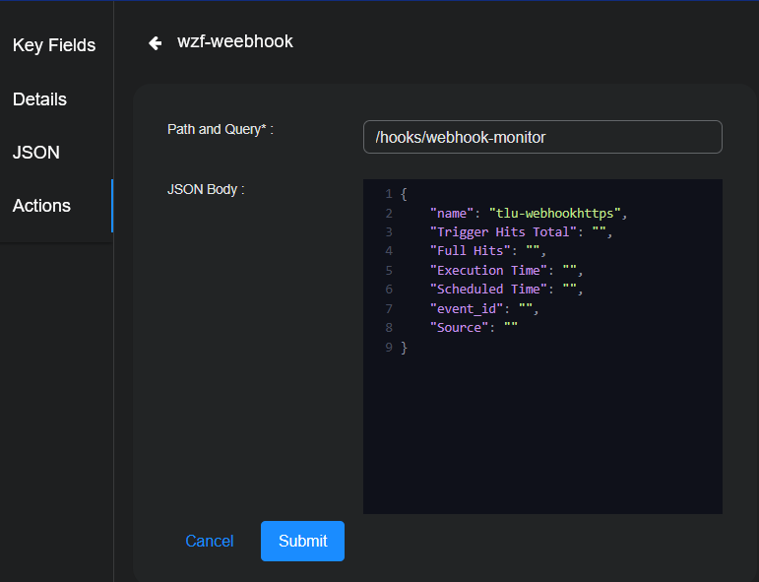This screenshot has height=582, width=759.
Task: Click the "Source" key on line 8
Action: click(x=459, y=327)
